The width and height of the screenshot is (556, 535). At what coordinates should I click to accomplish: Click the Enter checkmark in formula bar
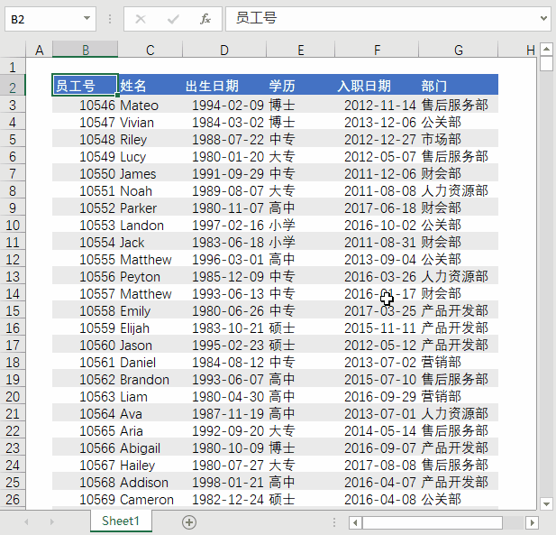click(173, 19)
